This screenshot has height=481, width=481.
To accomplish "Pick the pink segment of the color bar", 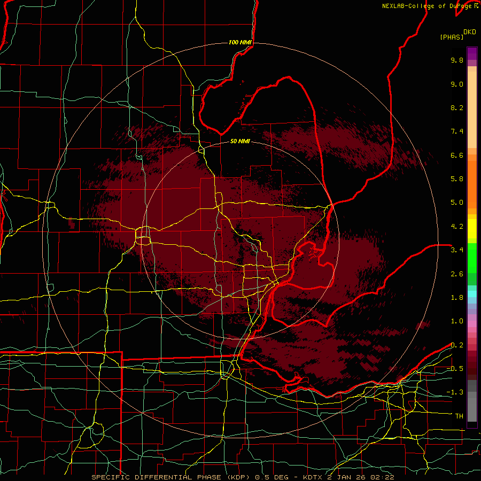I will [472, 324].
